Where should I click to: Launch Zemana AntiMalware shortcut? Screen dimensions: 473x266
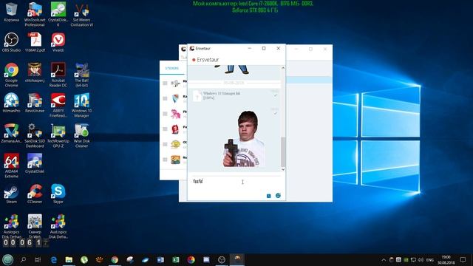[x=12, y=133]
